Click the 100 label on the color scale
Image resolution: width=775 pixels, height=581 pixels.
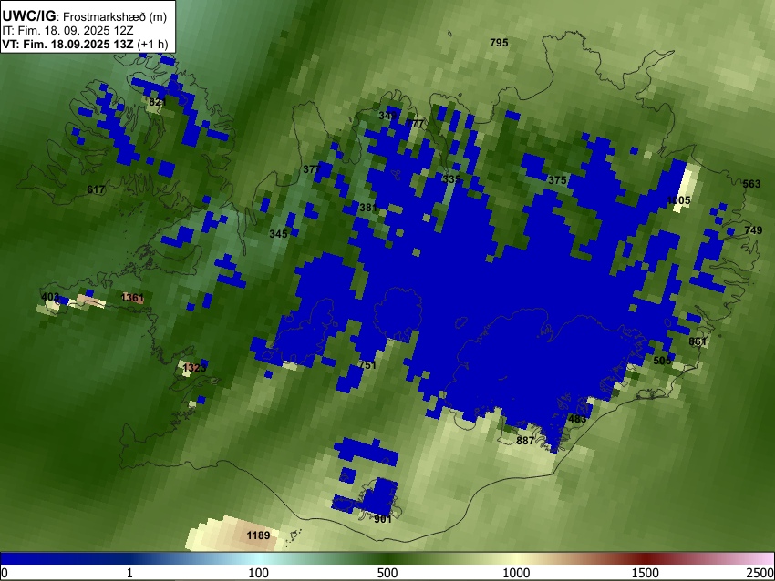[x=258, y=573]
